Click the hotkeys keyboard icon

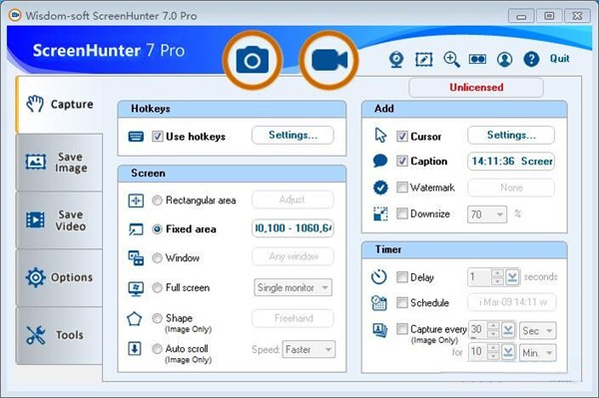(x=136, y=137)
